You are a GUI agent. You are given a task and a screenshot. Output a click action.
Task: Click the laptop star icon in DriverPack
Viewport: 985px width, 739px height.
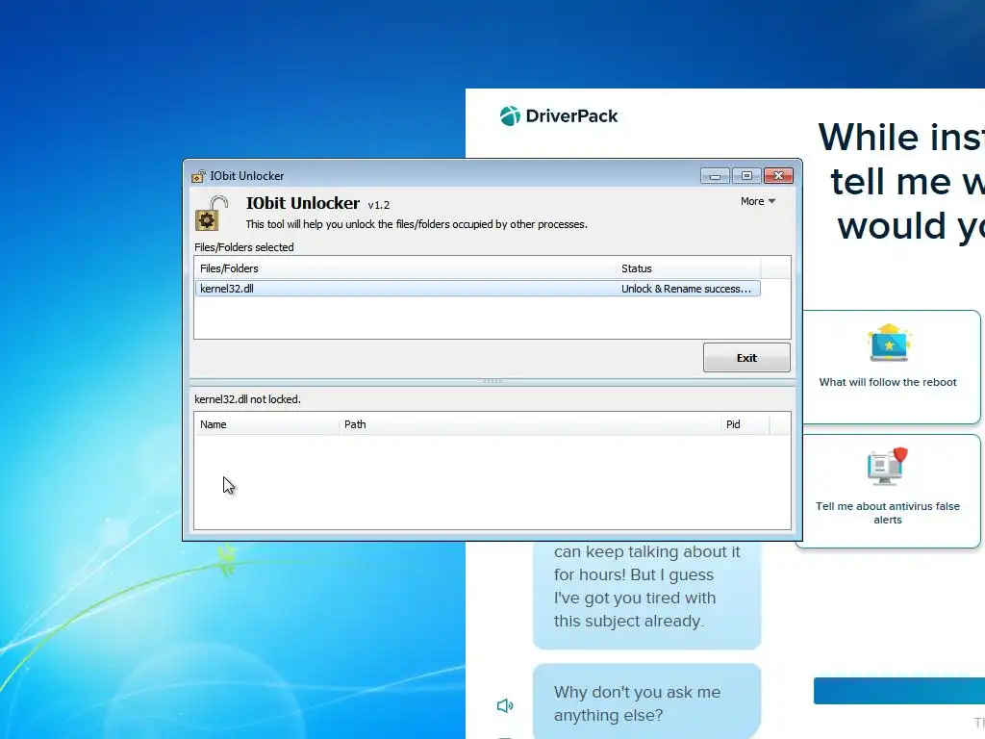coord(889,344)
